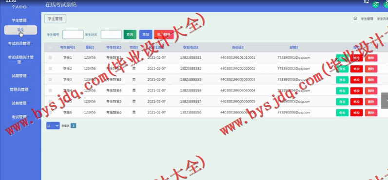Click ID cell 440300199303030003
Screen dimensions: 388x180
237,79
